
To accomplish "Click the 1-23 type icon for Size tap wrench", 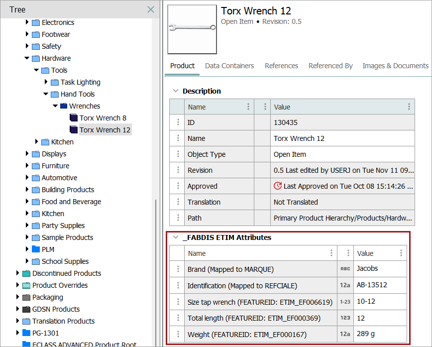I will click(345, 302).
